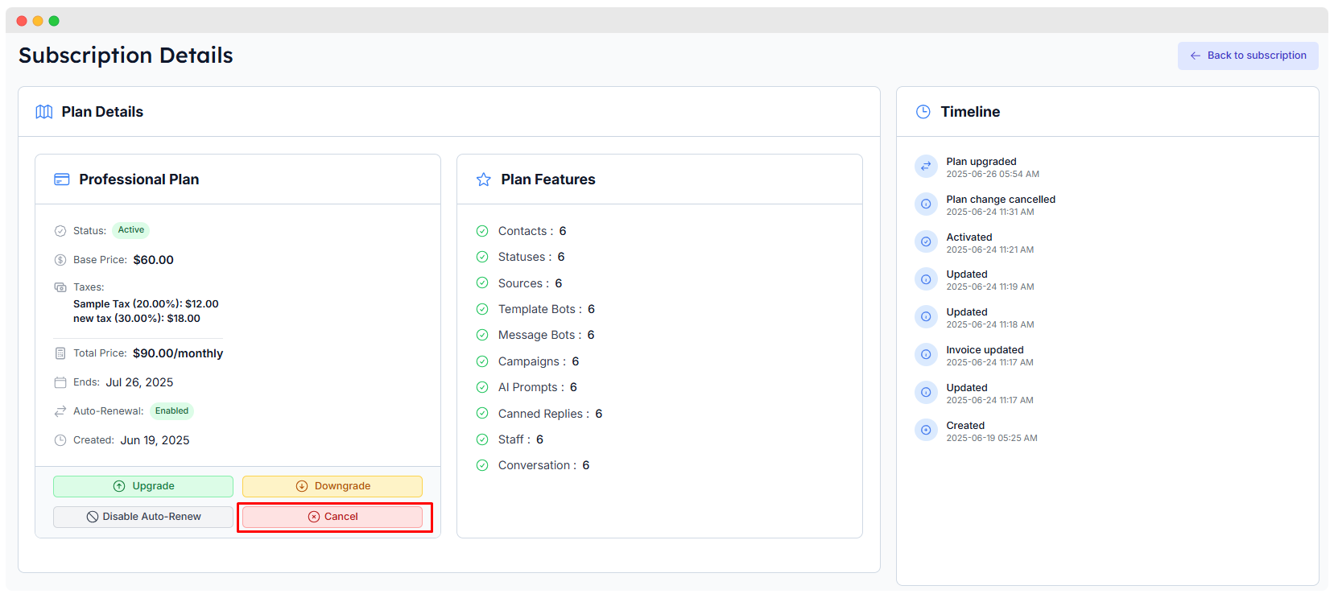Click the check icon beside Canned Replies
1334x598 pixels.
(x=482, y=414)
